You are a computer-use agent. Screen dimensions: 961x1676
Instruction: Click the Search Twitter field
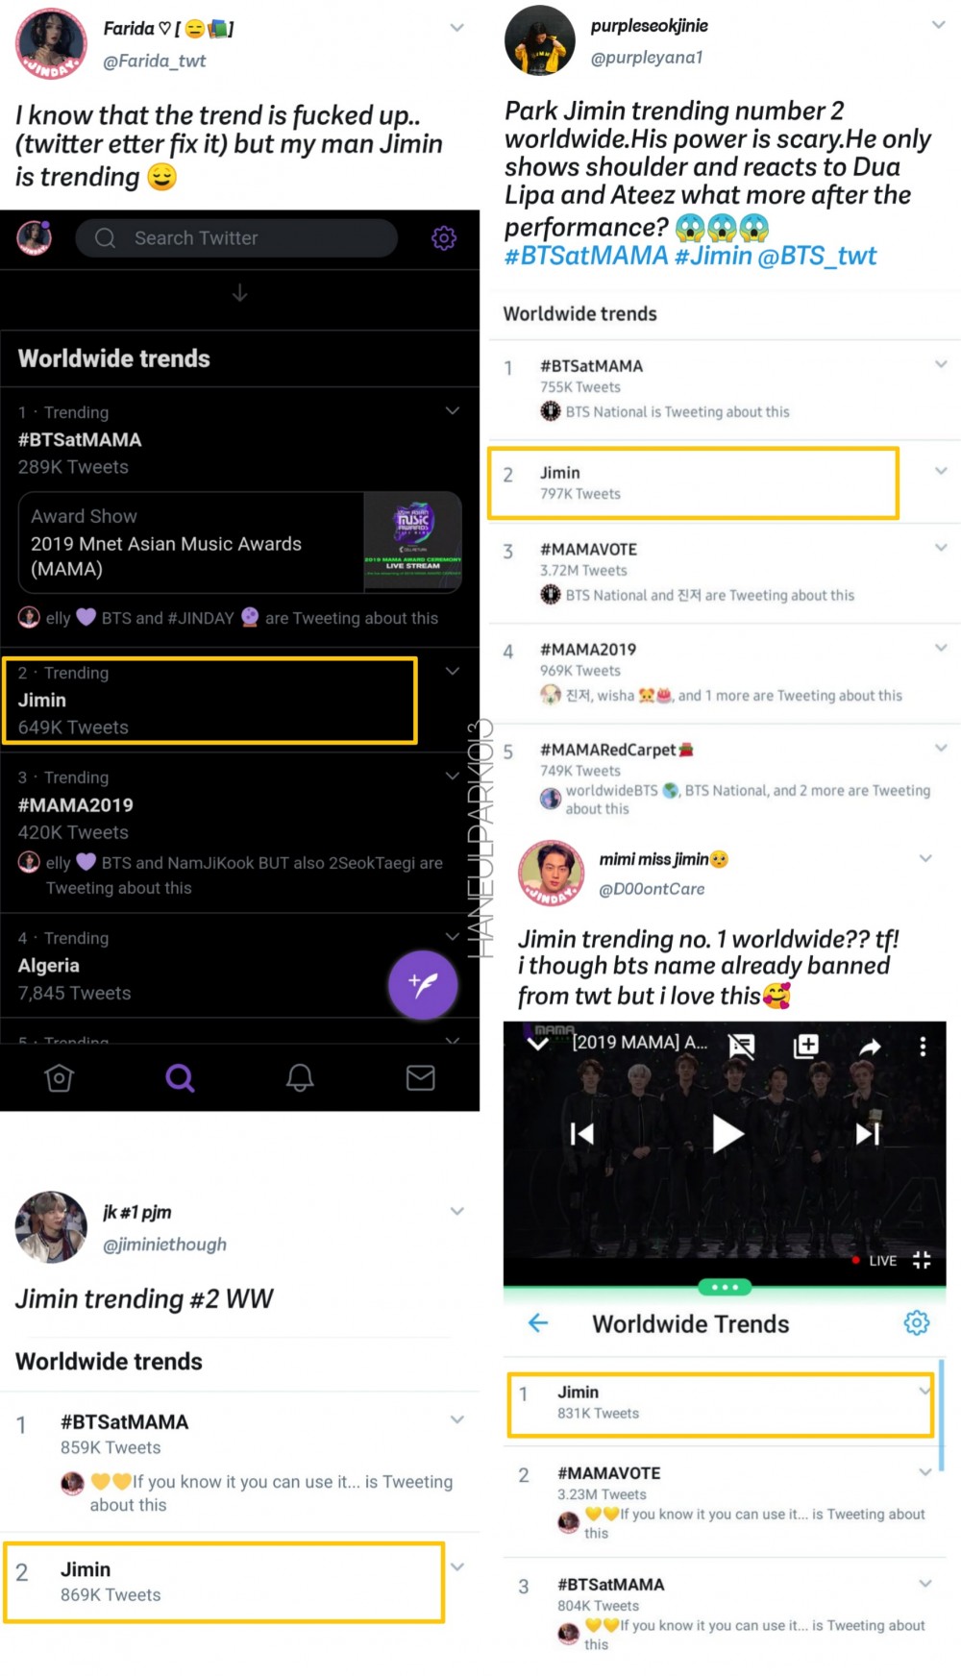(236, 237)
